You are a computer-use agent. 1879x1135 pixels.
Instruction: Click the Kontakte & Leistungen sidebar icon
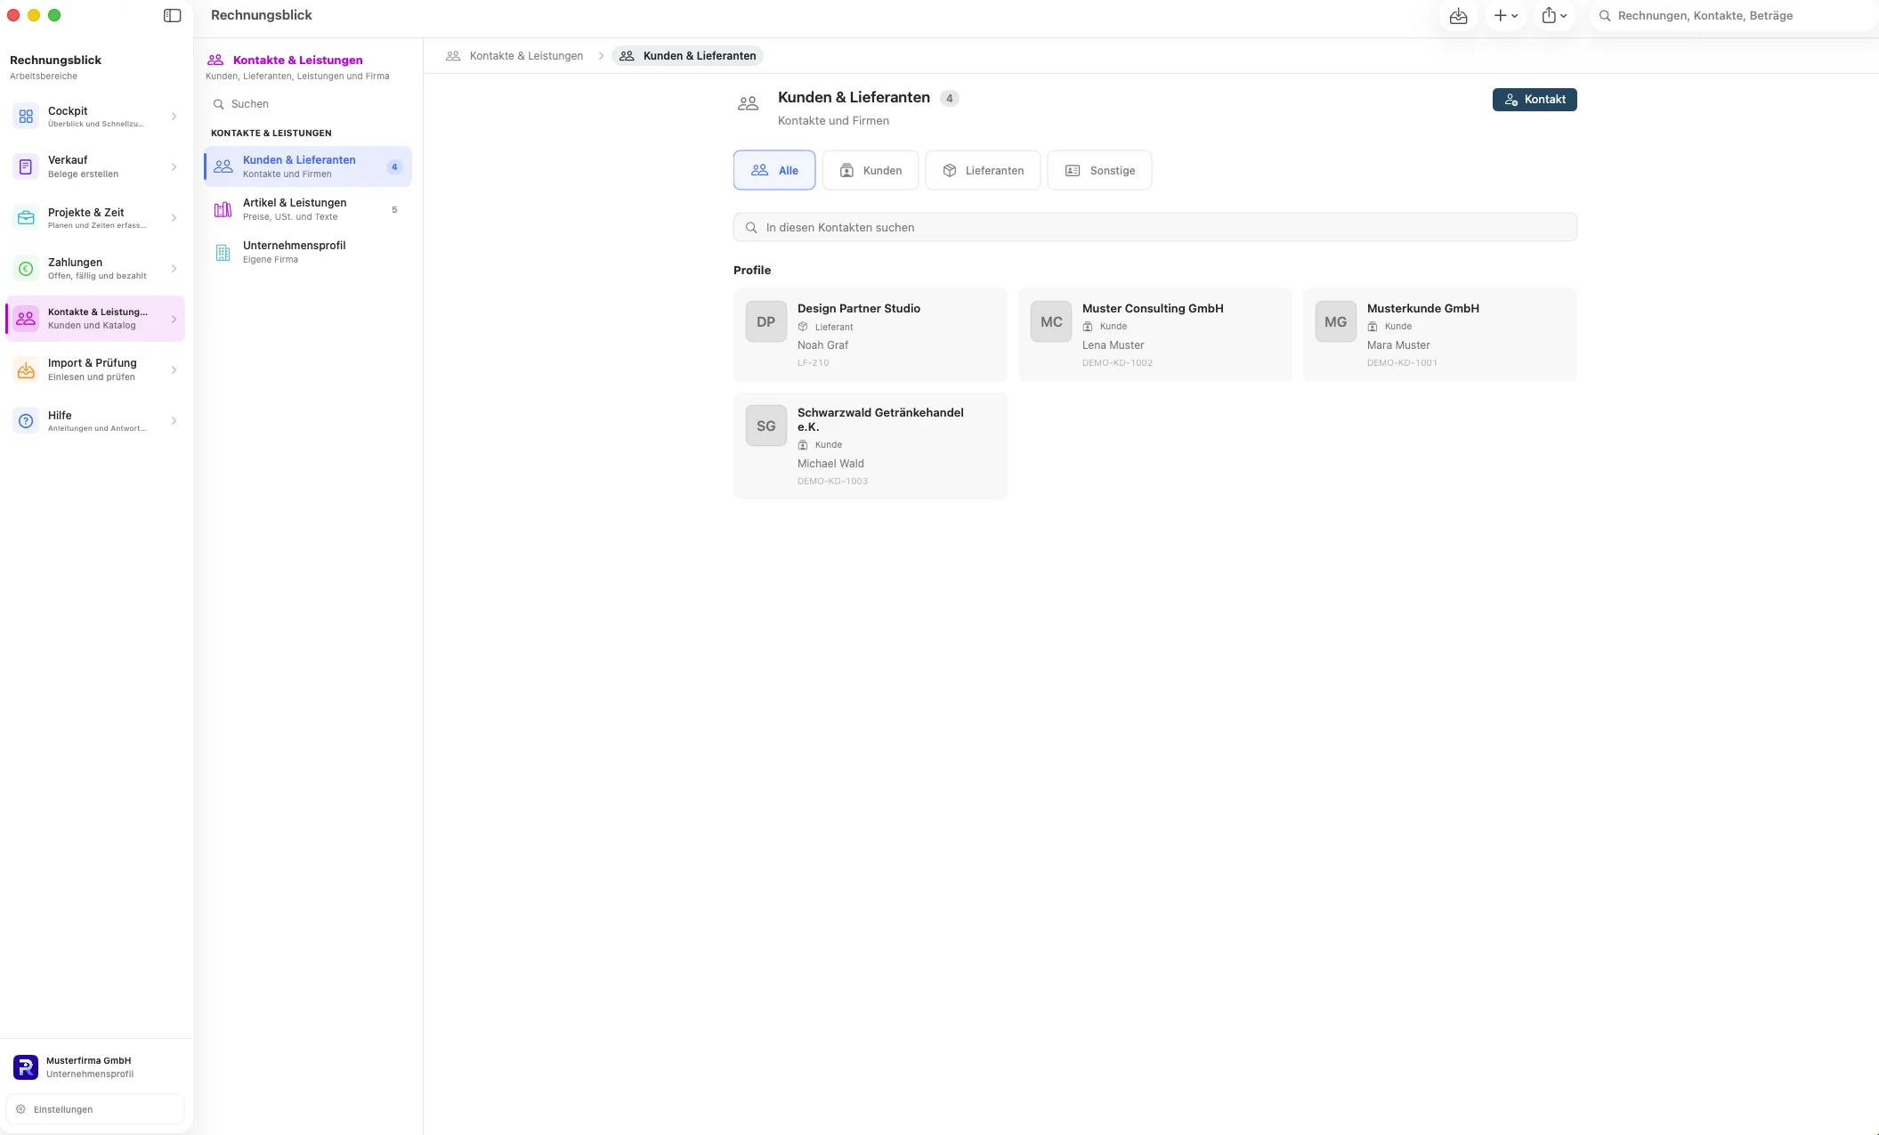point(26,319)
